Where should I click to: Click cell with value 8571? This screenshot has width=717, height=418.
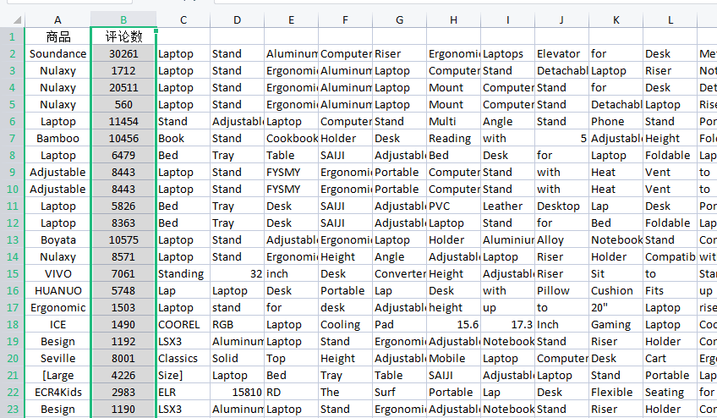[x=123, y=257]
